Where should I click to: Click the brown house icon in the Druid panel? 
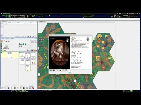pyautogui.click(x=5, y=50)
